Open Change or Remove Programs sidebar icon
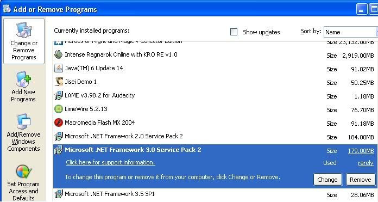 point(24,30)
